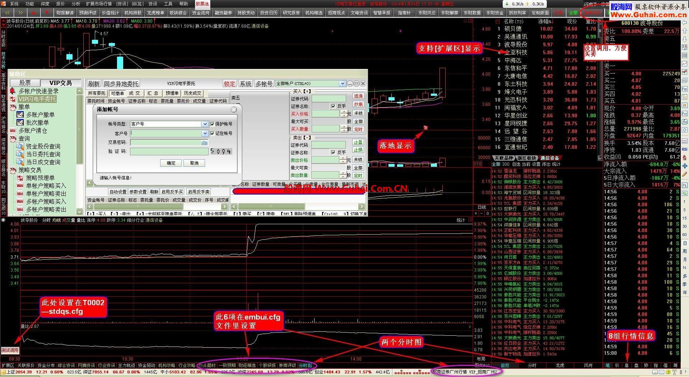Open the 系统 menu in the menu bar

point(14,4)
